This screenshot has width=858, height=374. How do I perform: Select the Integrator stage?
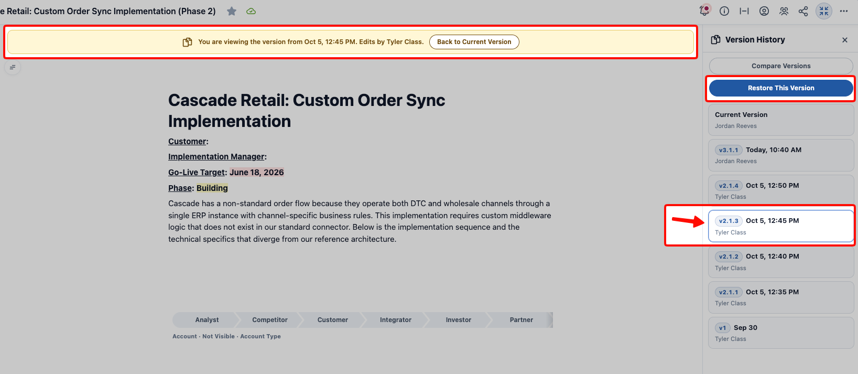395,320
